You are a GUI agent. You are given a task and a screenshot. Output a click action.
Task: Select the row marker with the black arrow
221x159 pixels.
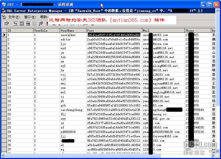pos(4,35)
